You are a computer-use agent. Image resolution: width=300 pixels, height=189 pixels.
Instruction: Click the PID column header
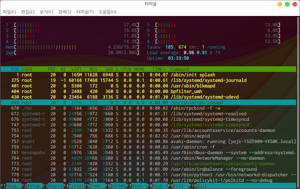coord(15,69)
